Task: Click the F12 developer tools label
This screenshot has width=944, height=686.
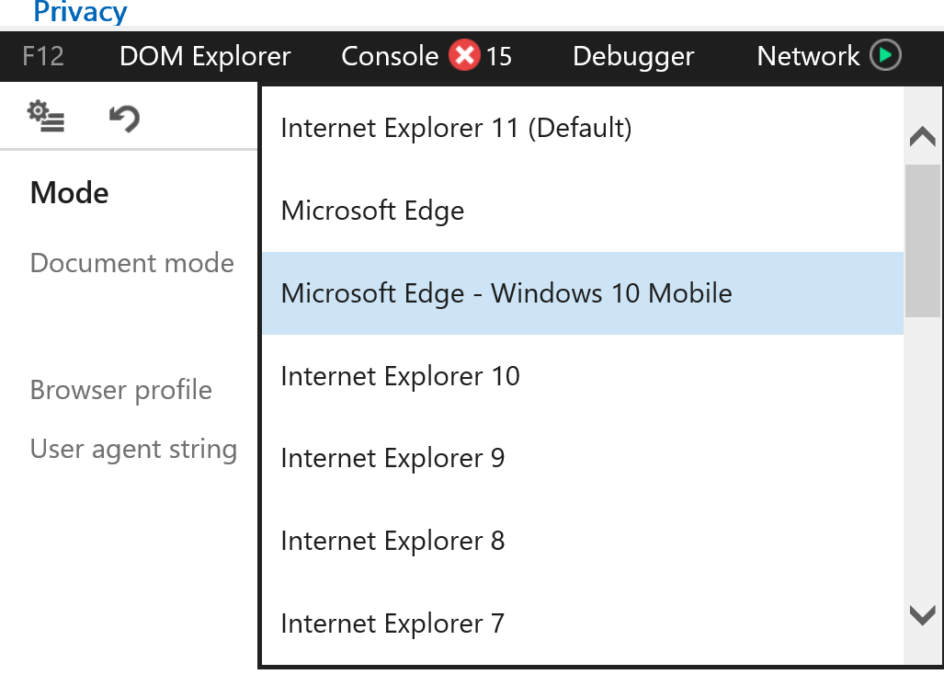Action: tap(43, 57)
